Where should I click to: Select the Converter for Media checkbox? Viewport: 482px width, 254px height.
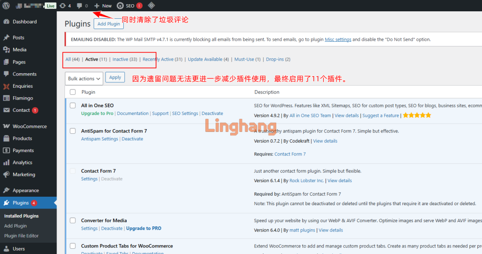[72, 221]
